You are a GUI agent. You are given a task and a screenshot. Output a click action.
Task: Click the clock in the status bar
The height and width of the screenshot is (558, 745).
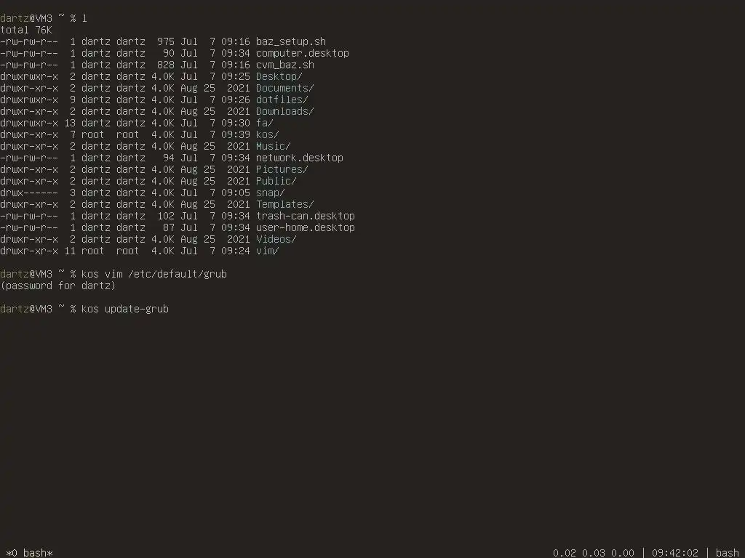click(x=675, y=553)
